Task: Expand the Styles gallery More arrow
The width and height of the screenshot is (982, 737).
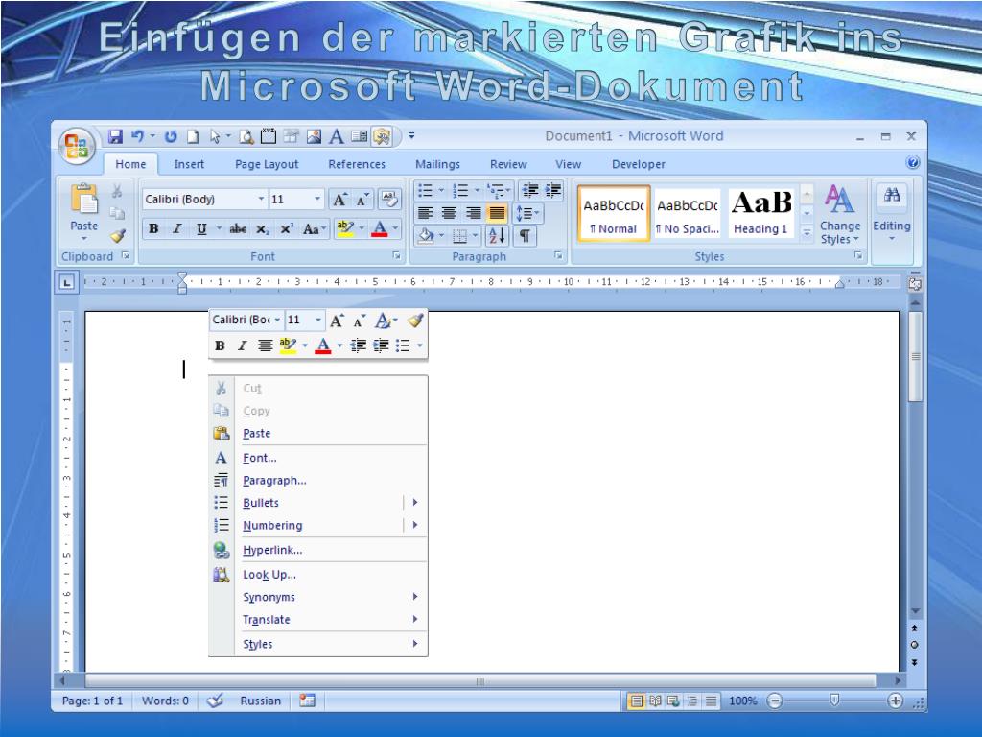Action: [807, 234]
